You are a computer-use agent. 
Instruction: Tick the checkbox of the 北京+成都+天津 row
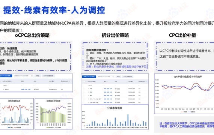pyautogui.click(x=84, y=102)
